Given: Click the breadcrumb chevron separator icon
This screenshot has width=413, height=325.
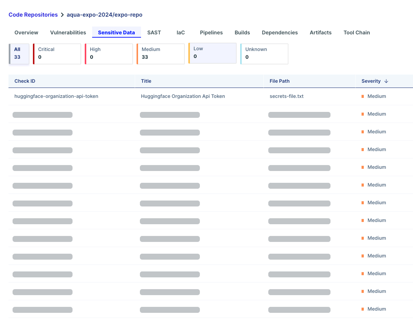Looking at the screenshot, I should click(x=62, y=15).
